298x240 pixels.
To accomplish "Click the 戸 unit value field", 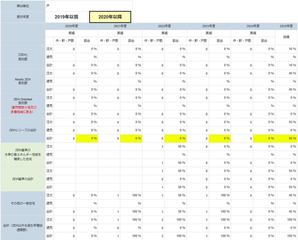I will [89, 6].
